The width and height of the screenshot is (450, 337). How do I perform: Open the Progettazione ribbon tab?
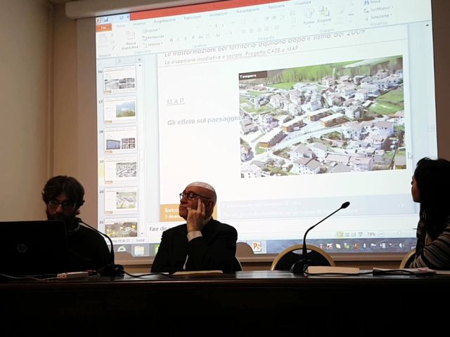pyautogui.click(x=165, y=20)
